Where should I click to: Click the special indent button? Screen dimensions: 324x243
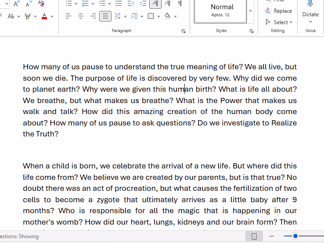coord(134,16)
